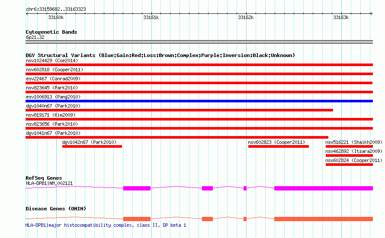385x238 pixels.
Task: Click the dgv1040n67 (Park2010) label
Action: (x=53, y=106)
